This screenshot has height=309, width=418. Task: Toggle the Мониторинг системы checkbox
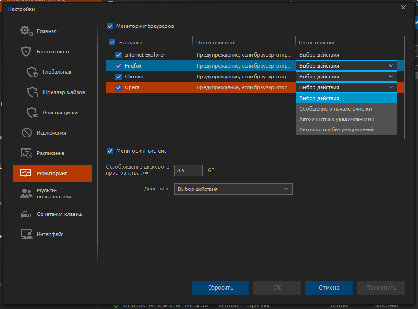click(x=110, y=151)
